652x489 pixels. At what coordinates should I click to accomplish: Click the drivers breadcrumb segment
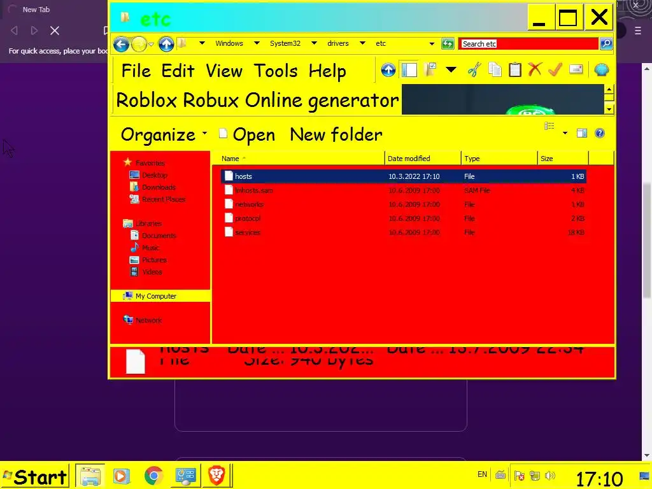337,43
